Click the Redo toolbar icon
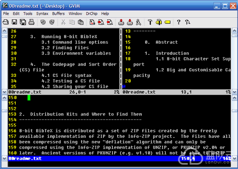Viewport: 238px width, 169px height. pos(52,22)
